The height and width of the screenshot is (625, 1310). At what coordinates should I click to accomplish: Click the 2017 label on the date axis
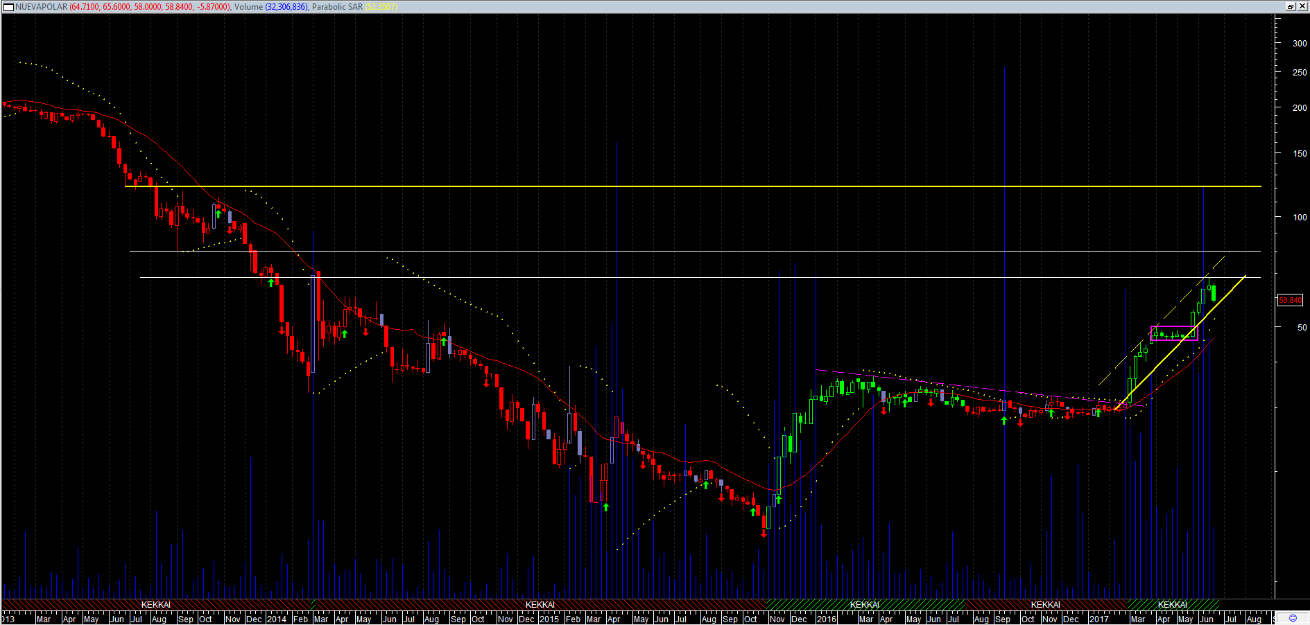tap(1098, 619)
